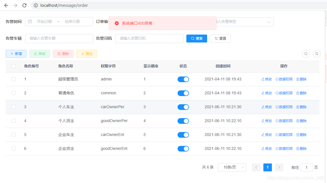The image size is (327, 183).
Task: Check the select-all checkbox in table header
Action: click(13, 66)
